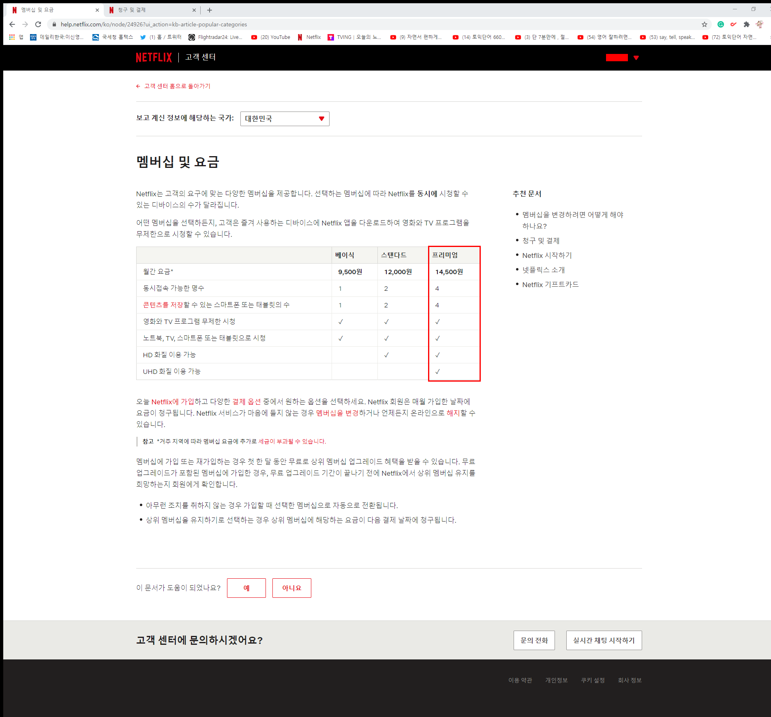This screenshot has width=771, height=717.
Task: Open the TVING bookmark
Action: pos(355,37)
